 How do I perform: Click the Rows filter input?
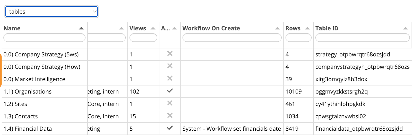tap(298, 38)
